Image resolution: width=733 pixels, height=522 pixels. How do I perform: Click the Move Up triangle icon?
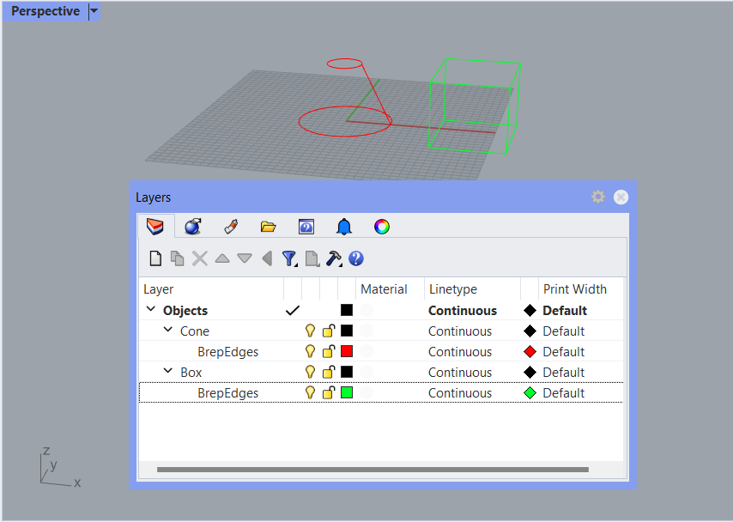pyautogui.click(x=222, y=258)
